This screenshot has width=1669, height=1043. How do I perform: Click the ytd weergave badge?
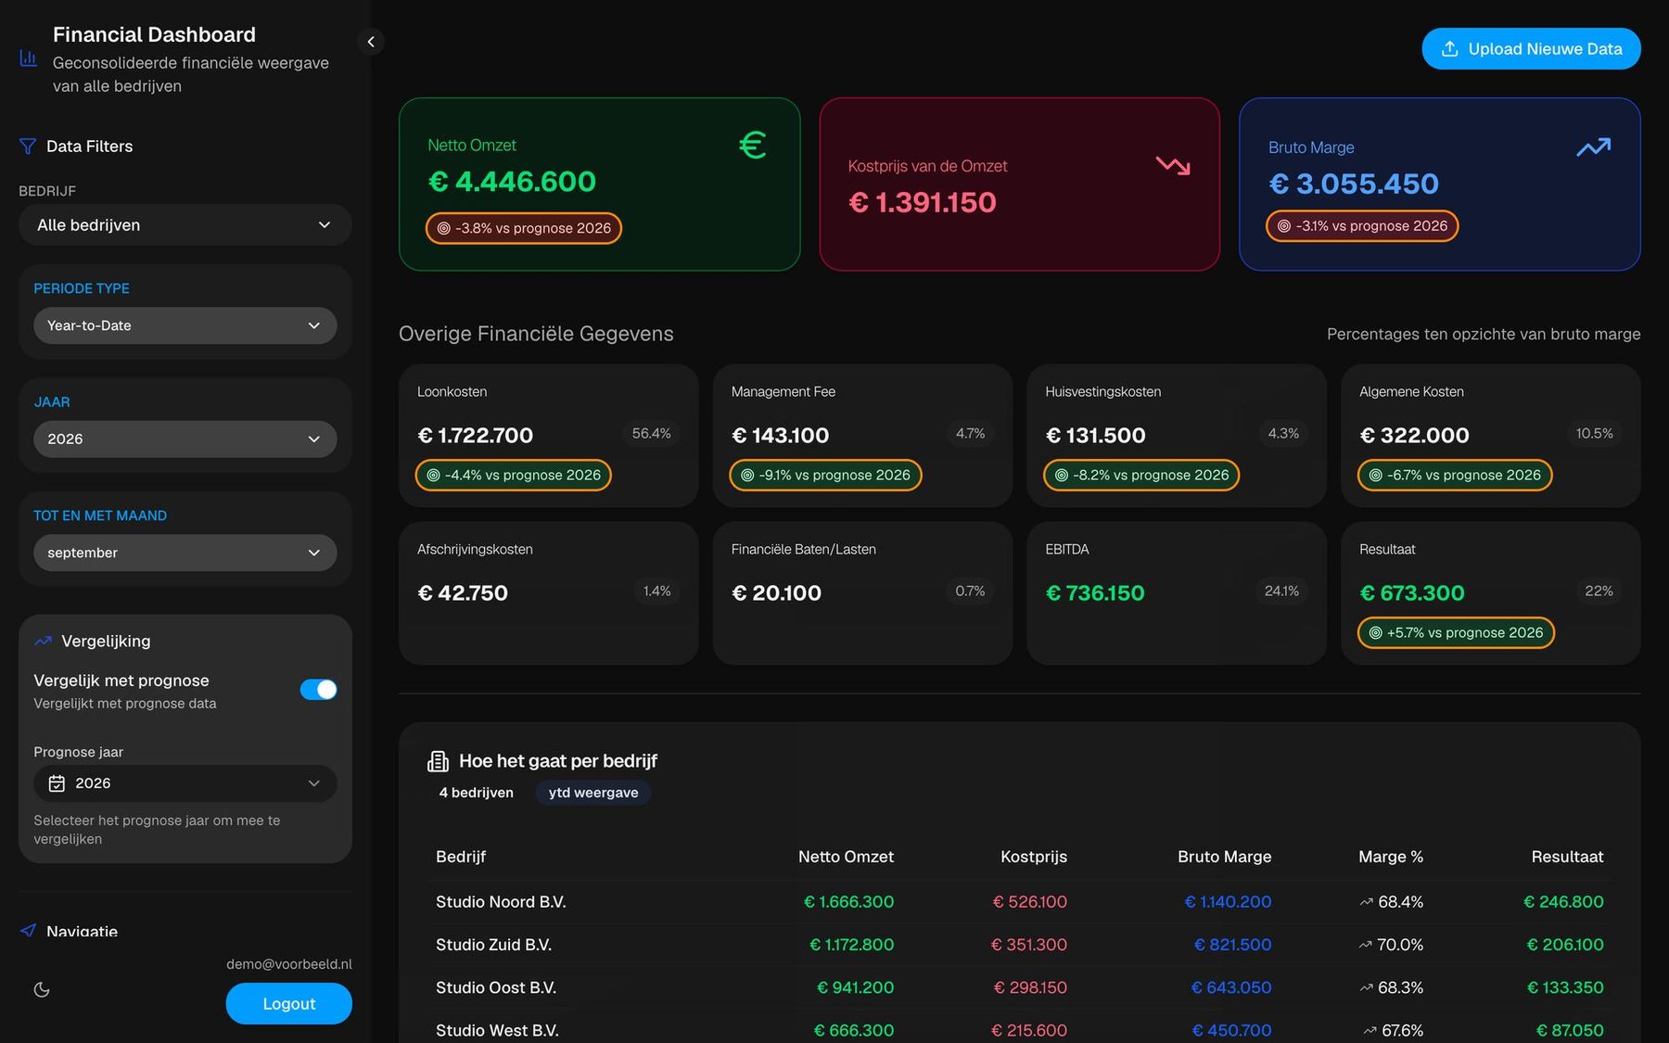pos(593,793)
